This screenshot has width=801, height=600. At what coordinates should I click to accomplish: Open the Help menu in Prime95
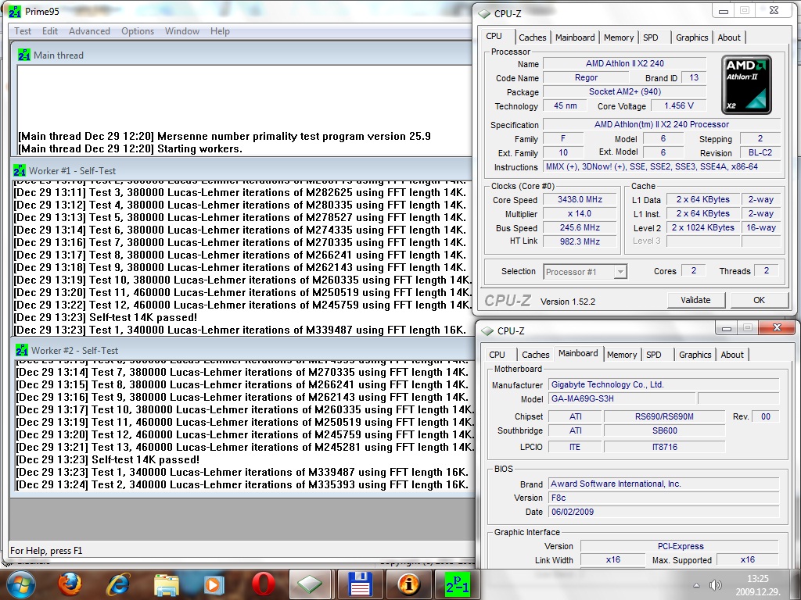click(220, 31)
